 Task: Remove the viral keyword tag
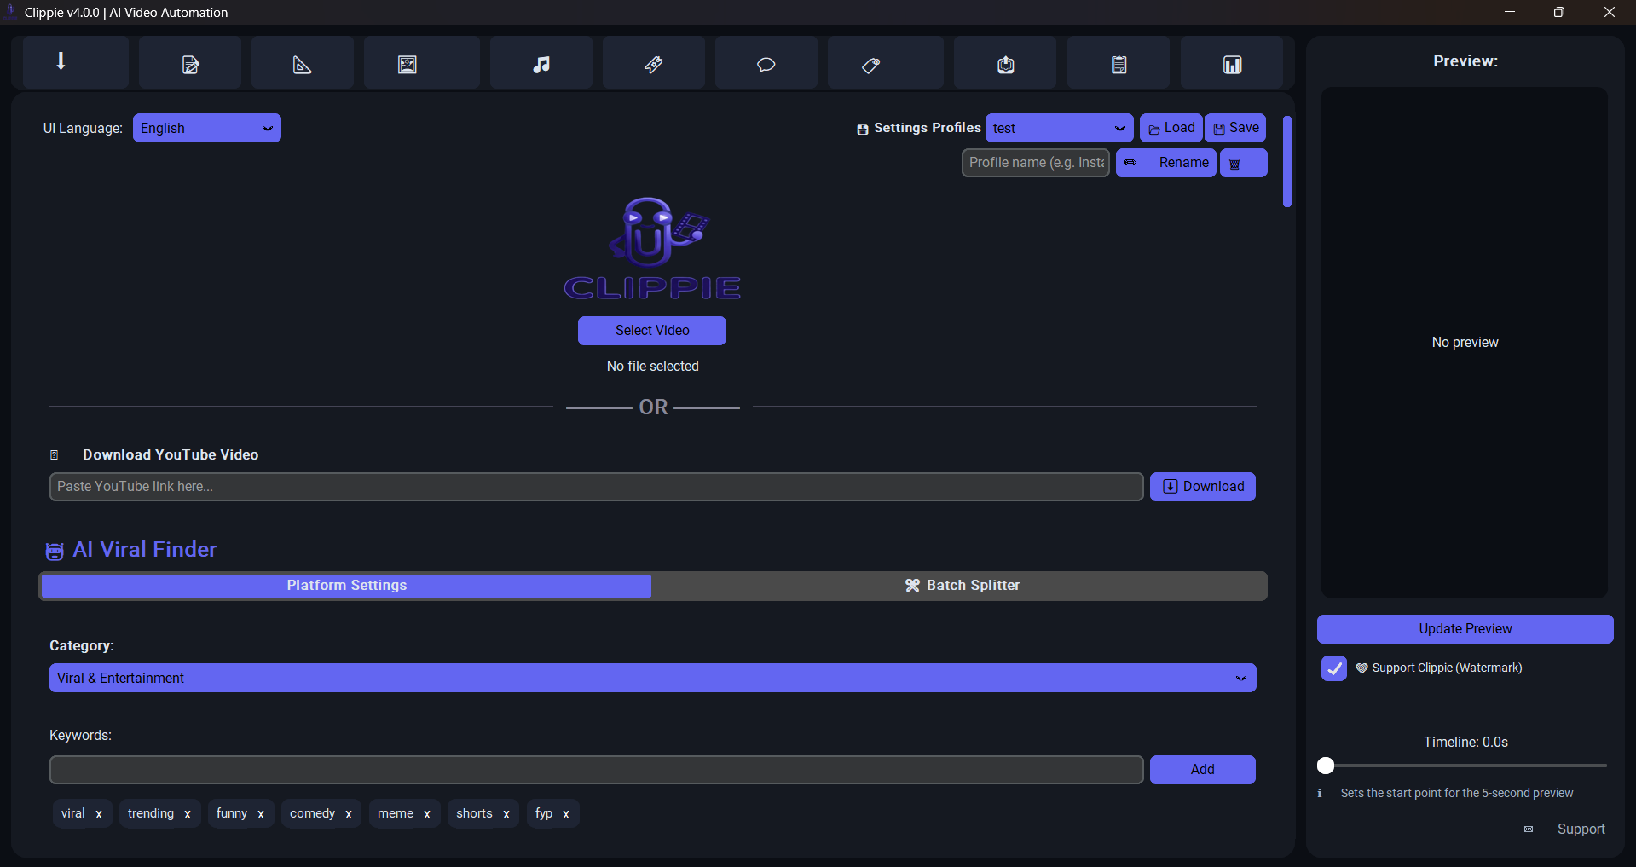click(99, 814)
